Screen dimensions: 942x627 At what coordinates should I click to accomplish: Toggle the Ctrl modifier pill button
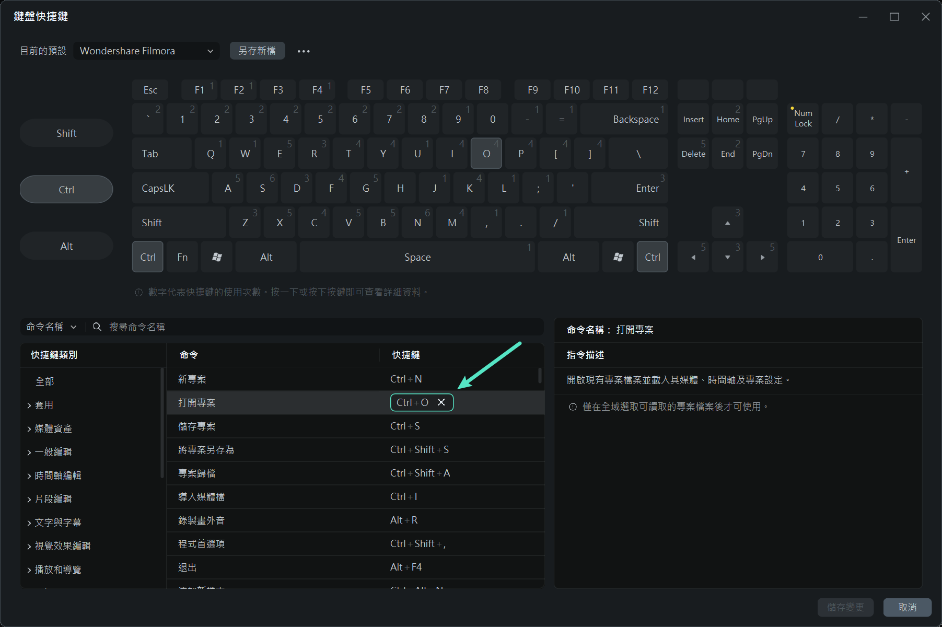pyautogui.click(x=66, y=190)
